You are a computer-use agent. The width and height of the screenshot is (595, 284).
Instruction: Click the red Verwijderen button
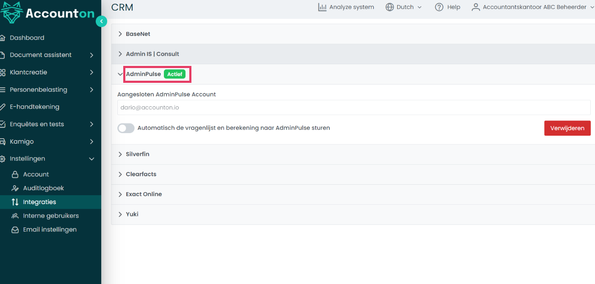tap(567, 128)
